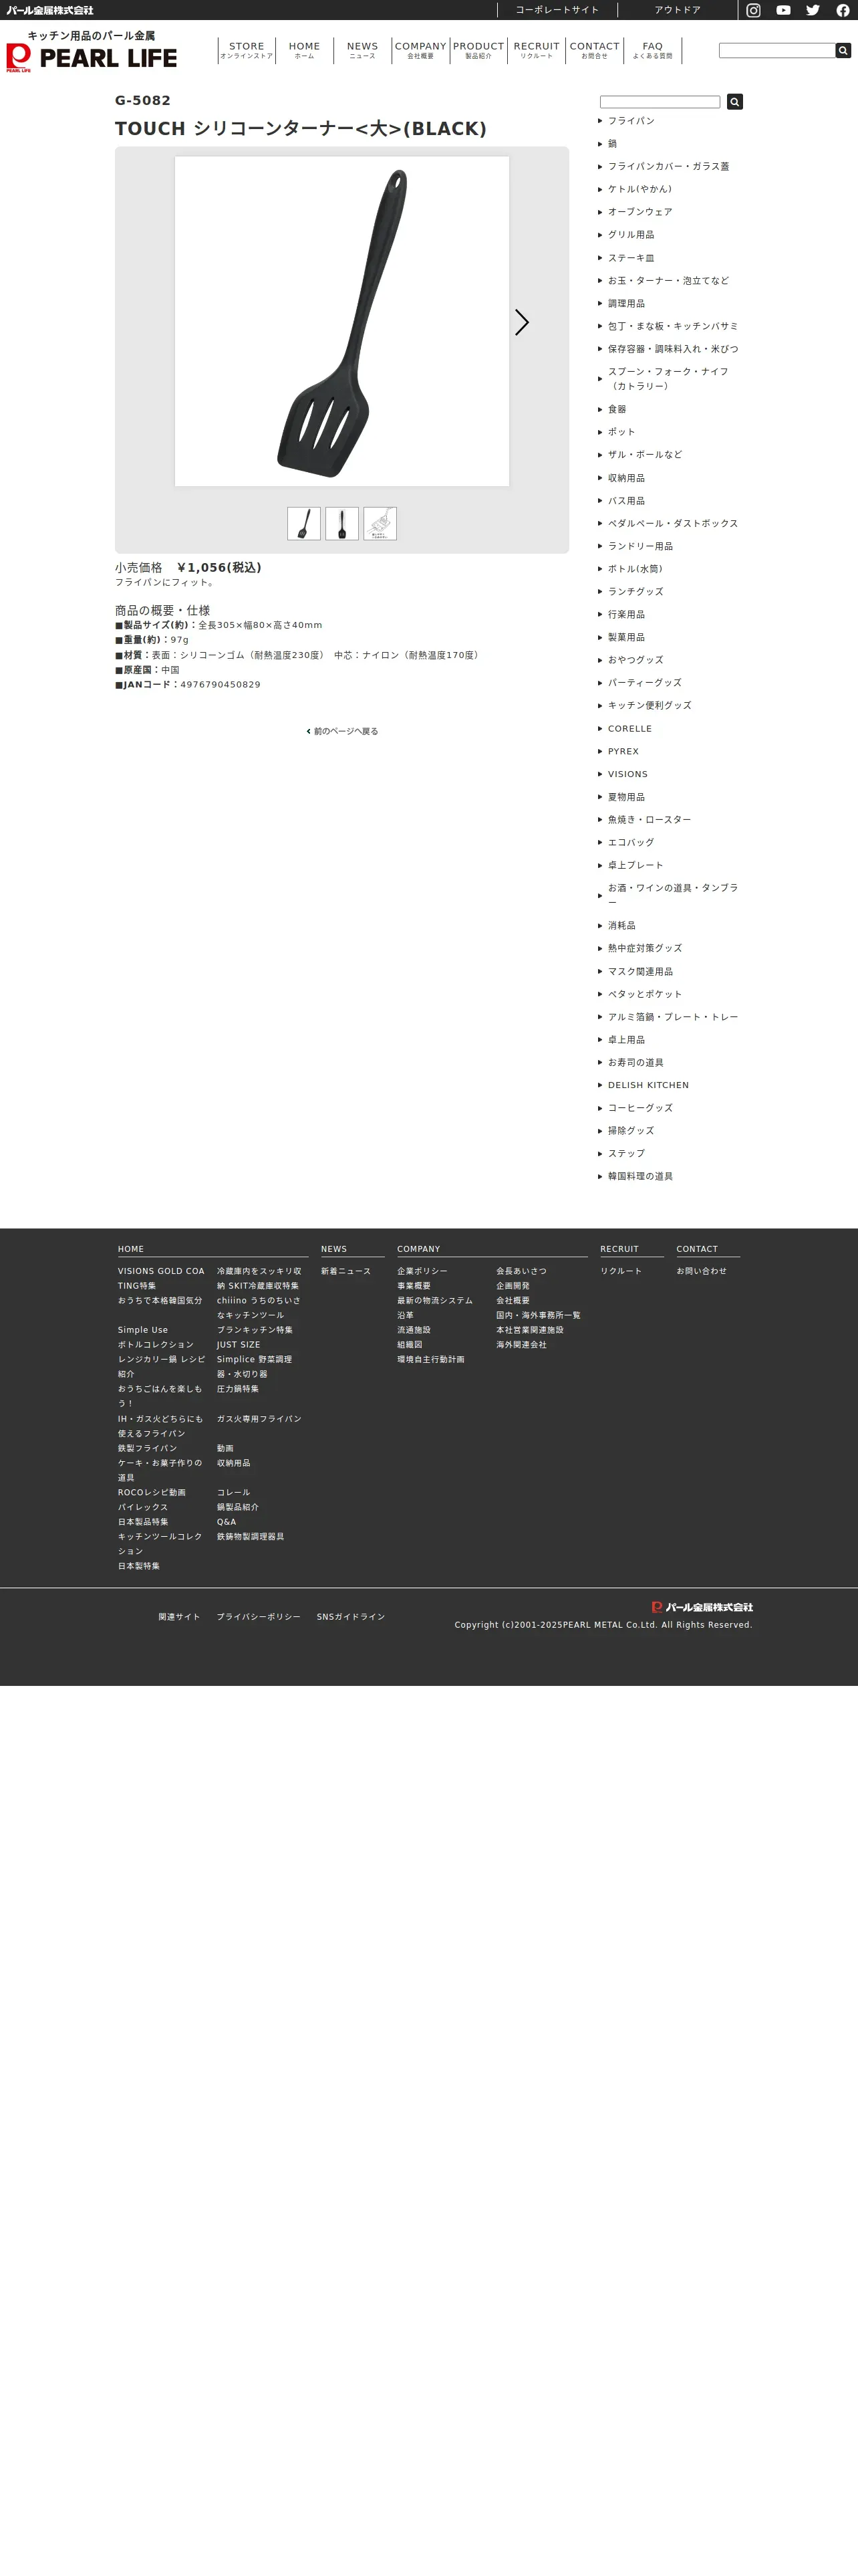Open footer プライバシーポリシー link

coord(259,1617)
